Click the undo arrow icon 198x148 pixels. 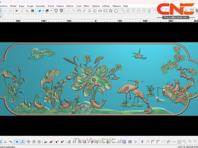[x=5, y=11]
